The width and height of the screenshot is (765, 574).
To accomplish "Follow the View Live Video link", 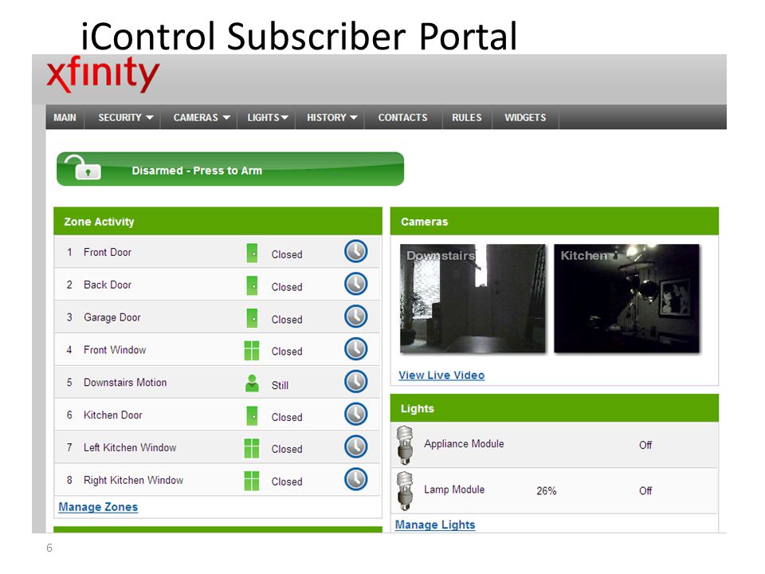I will coord(441,375).
